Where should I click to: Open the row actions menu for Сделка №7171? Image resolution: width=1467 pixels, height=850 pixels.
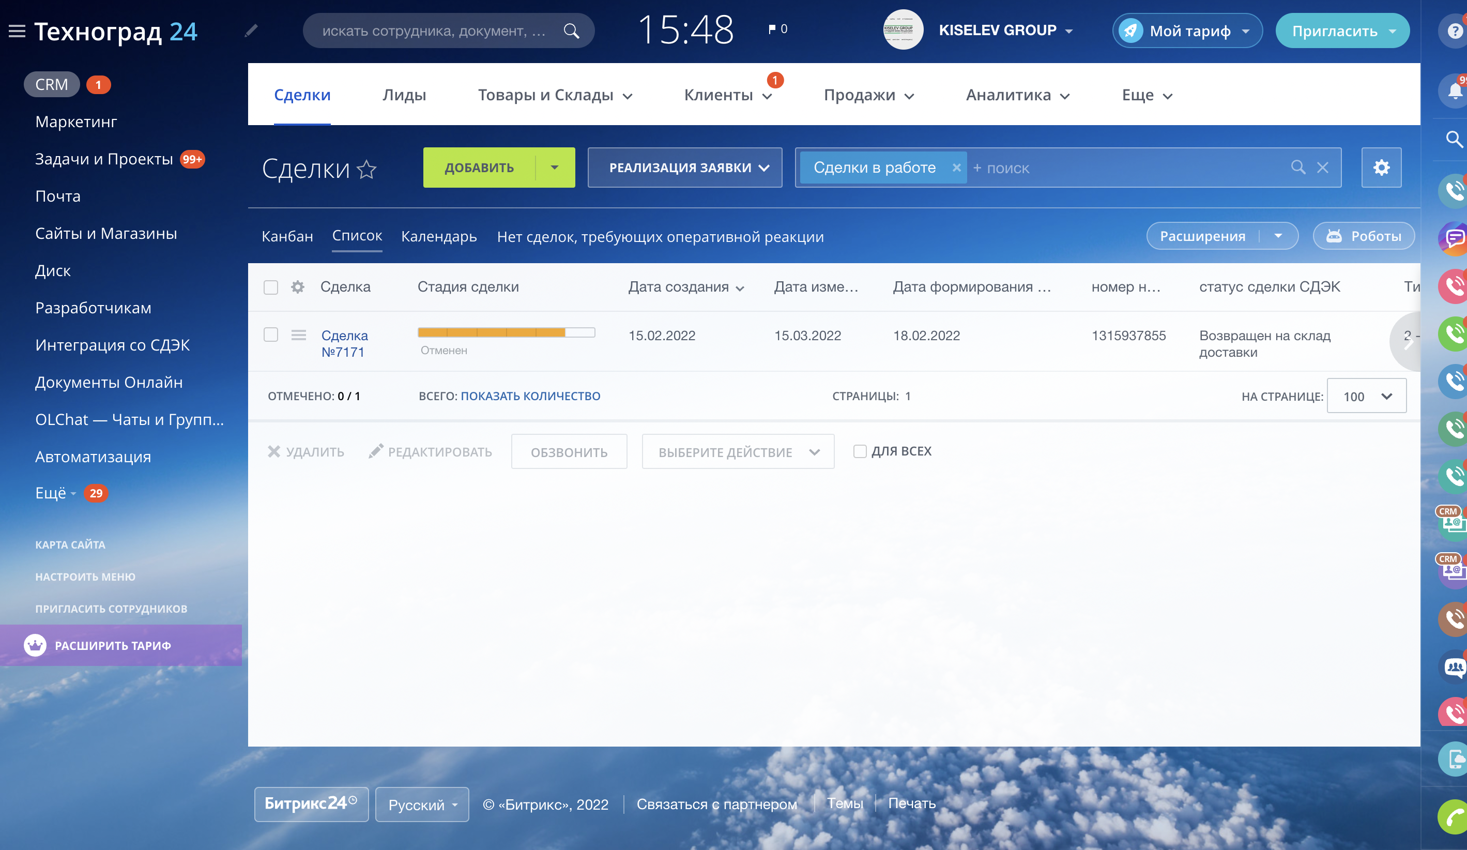click(x=299, y=335)
